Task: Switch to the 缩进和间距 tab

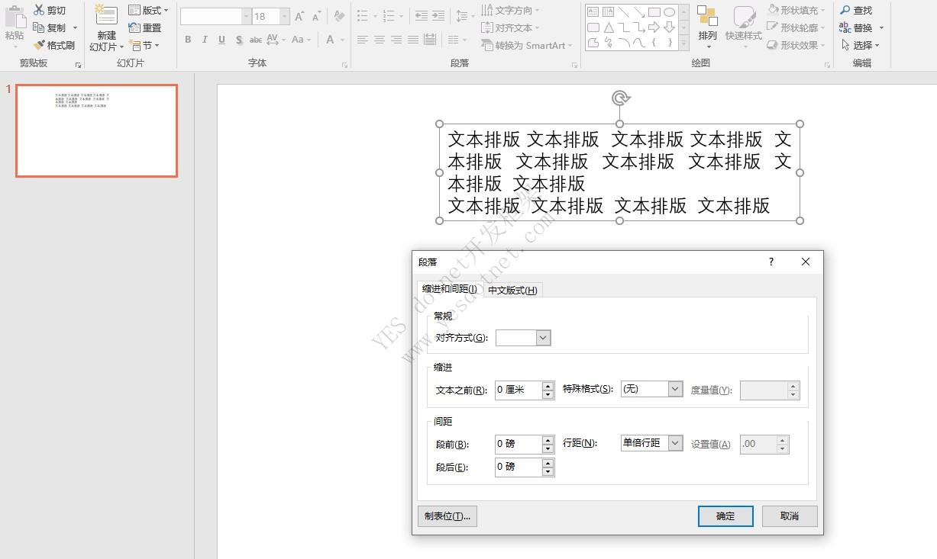Action: [450, 289]
